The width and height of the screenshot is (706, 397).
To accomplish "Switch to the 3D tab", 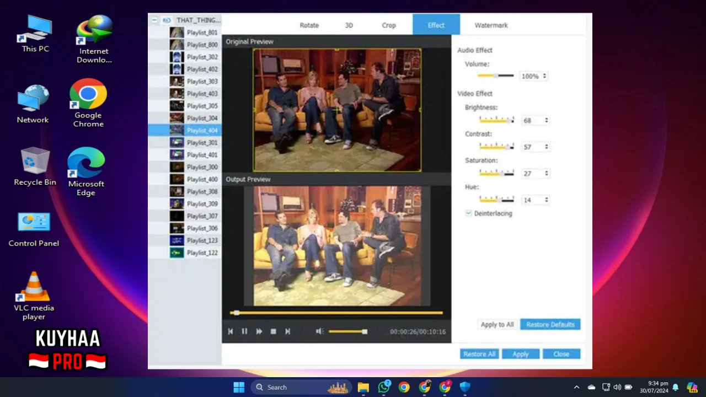I will (349, 25).
